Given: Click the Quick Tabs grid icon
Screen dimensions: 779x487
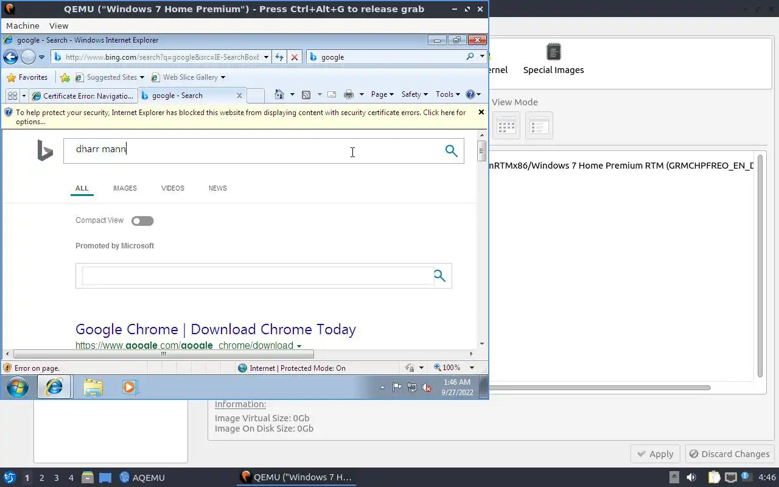Looking at the screenshot, I should tap(12, 96).
